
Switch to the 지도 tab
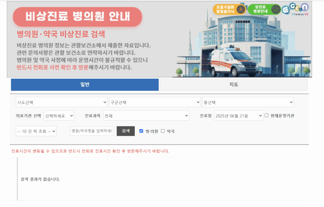tap(234, 85)
